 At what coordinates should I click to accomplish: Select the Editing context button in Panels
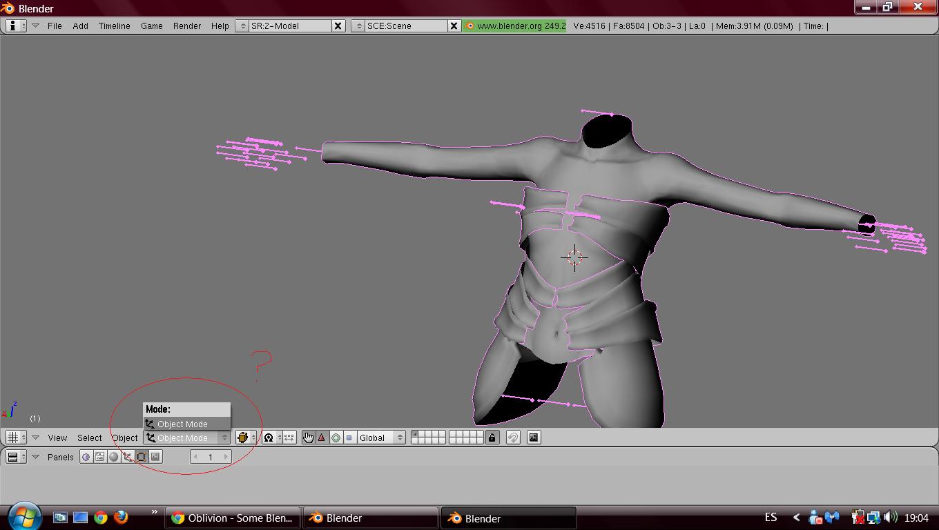[142, 457]
